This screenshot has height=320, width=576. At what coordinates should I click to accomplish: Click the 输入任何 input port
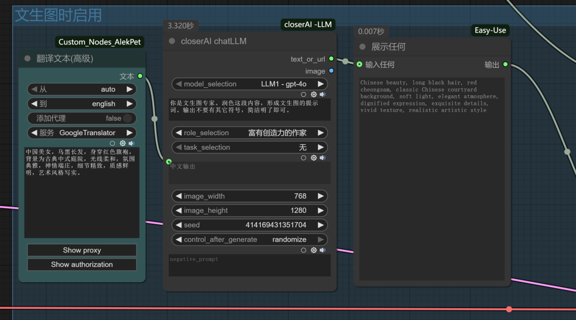pos(359,64)
